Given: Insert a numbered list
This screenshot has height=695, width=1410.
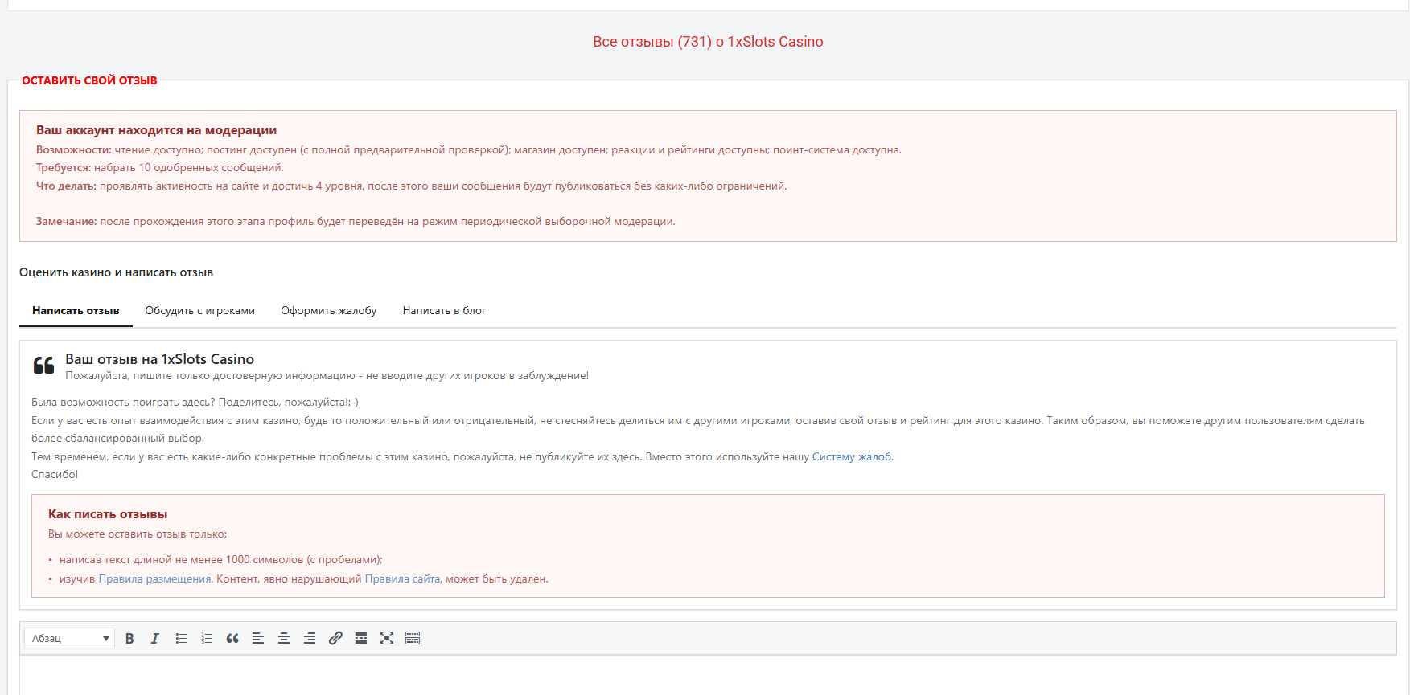Looking at the screenshot, I should tap(207, 638).
